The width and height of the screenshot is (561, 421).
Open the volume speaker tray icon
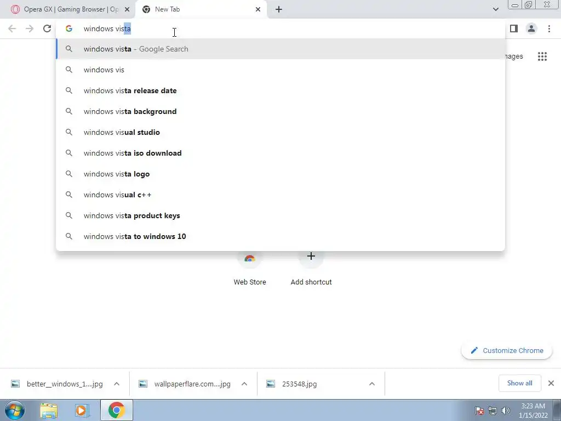(506, 411)
